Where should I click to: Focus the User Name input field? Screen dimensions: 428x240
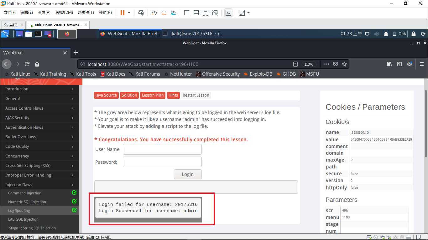(162, 149)
